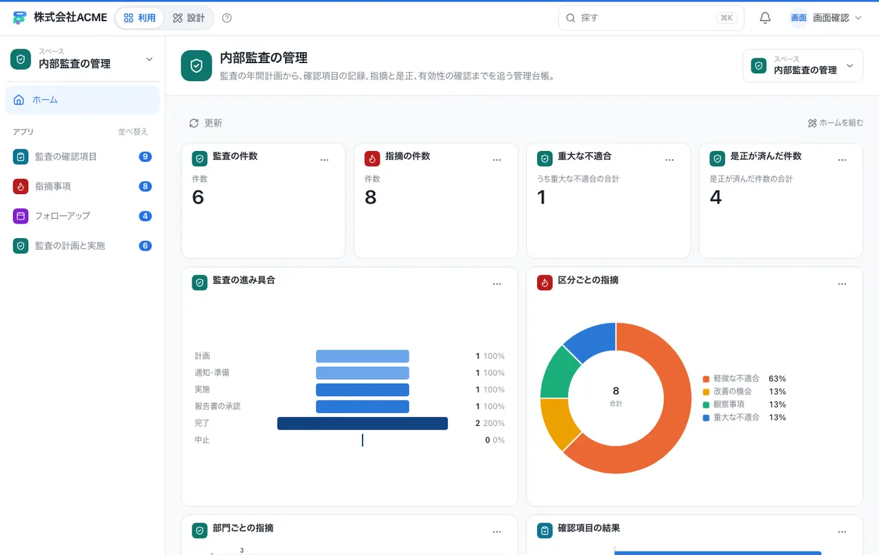Screen dimensions: 879x555
Task: Open more options on 指摘の件数 card
Action: pyautogui.click(x=497, y=160)
